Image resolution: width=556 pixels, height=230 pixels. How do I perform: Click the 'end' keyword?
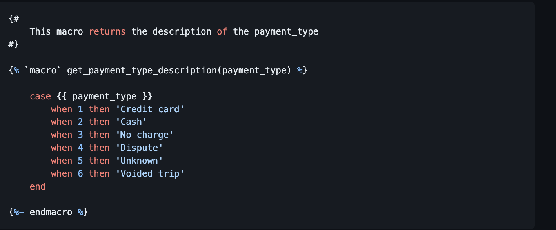(38, 186)
